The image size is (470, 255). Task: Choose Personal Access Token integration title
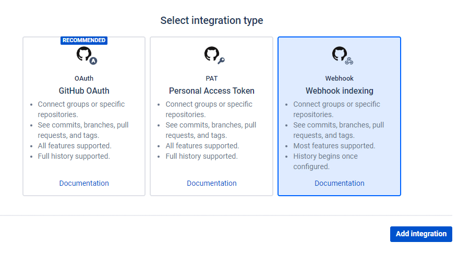tap(211, 91)
